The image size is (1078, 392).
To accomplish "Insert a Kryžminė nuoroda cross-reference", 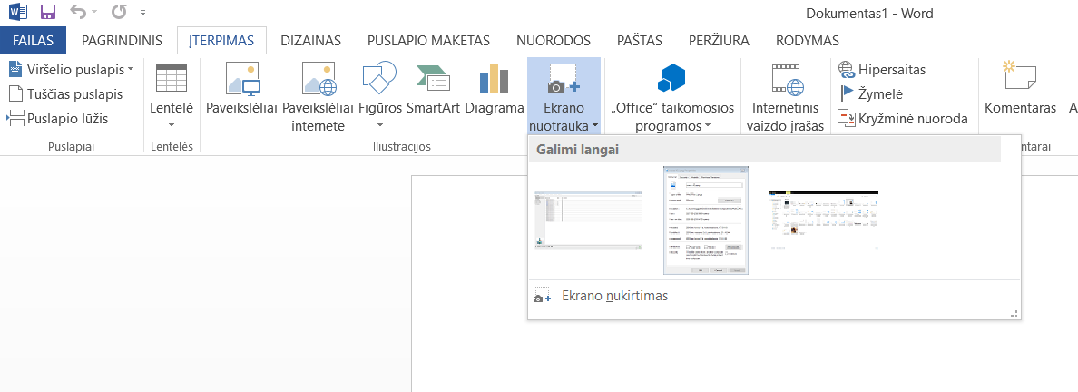I will (904, 119).
